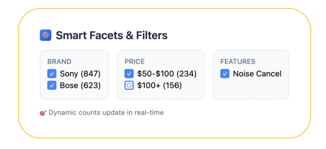The image size is (326, 149).
Task: Click the Bose (623) label text
Action: pyautogui.click(x=80, y=85)
